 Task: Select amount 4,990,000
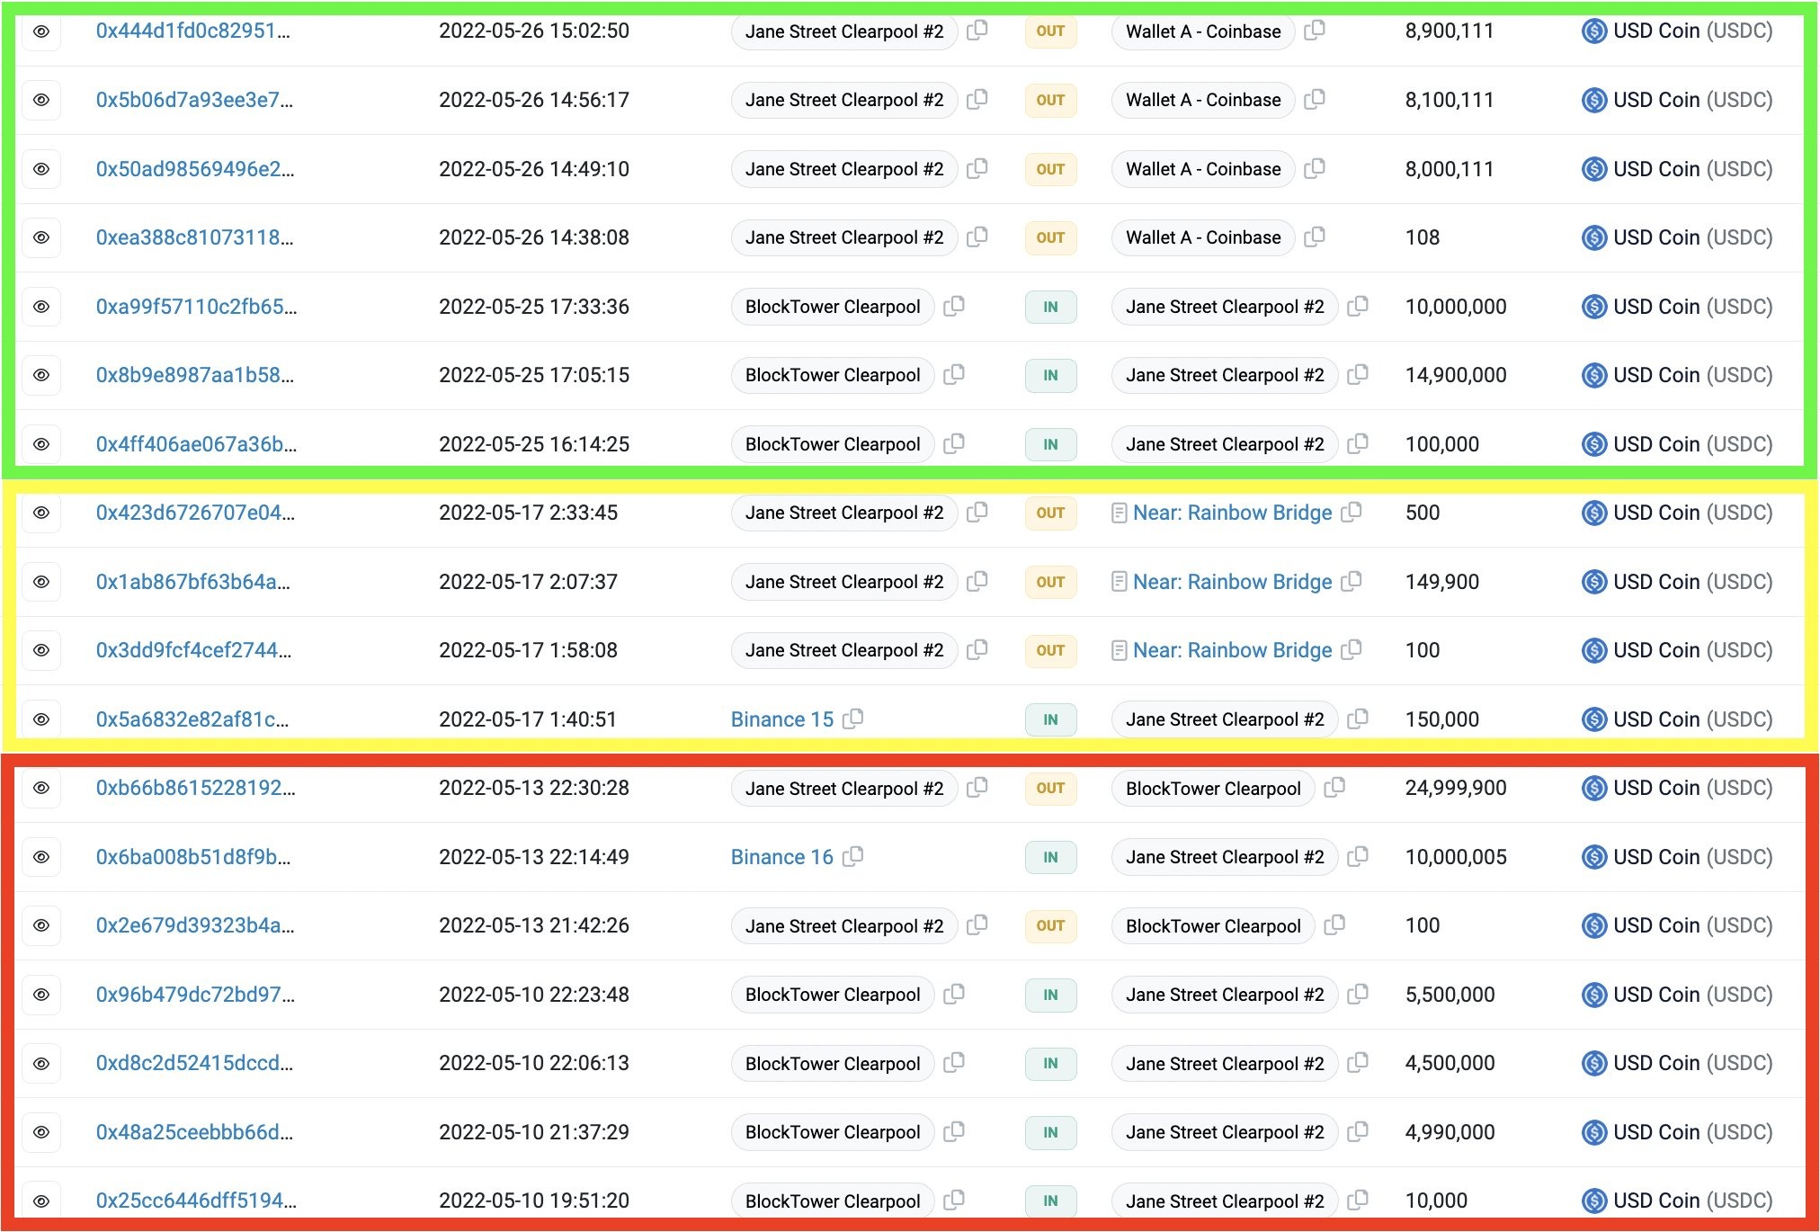pyautogui.click(x=1450, y=1132)
